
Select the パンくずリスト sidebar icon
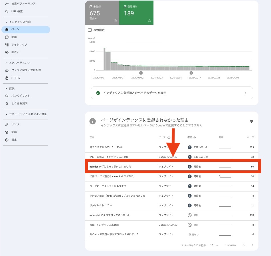[7, 96]
